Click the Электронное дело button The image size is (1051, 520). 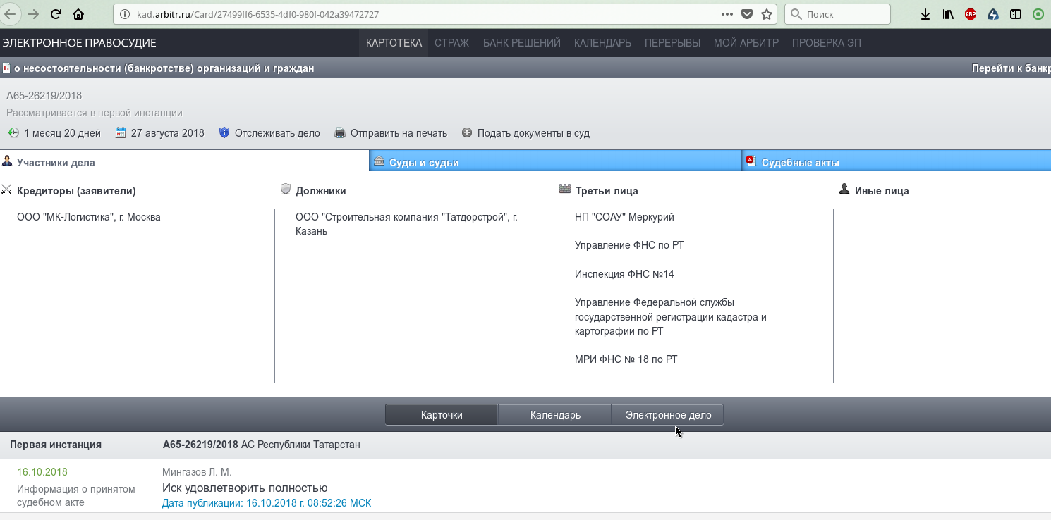coord(668,415)
